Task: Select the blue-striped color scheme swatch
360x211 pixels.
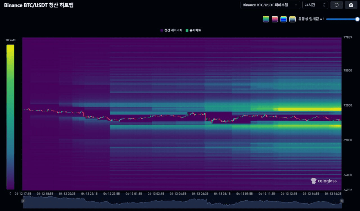Action: pyautogui.click(x=283, y=19)
